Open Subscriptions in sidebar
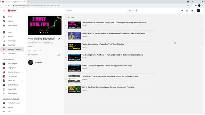This screenshot has height=115, width=205. (12, 26)
